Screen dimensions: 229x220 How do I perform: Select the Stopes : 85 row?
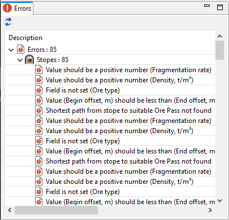pos(110,60)
